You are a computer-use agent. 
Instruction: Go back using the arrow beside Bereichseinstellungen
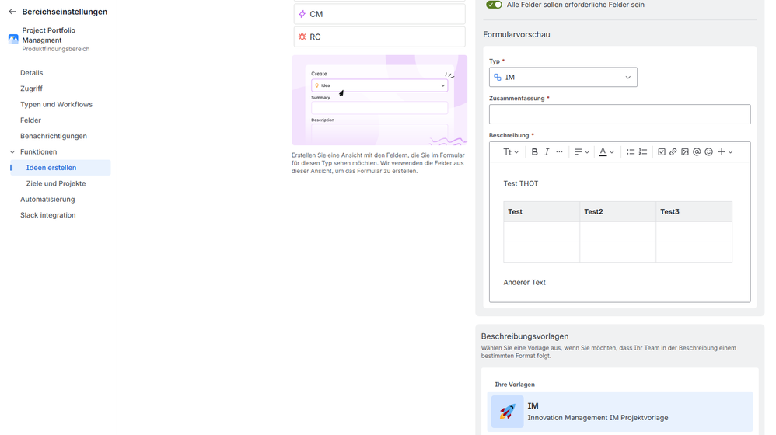(12, 12)
